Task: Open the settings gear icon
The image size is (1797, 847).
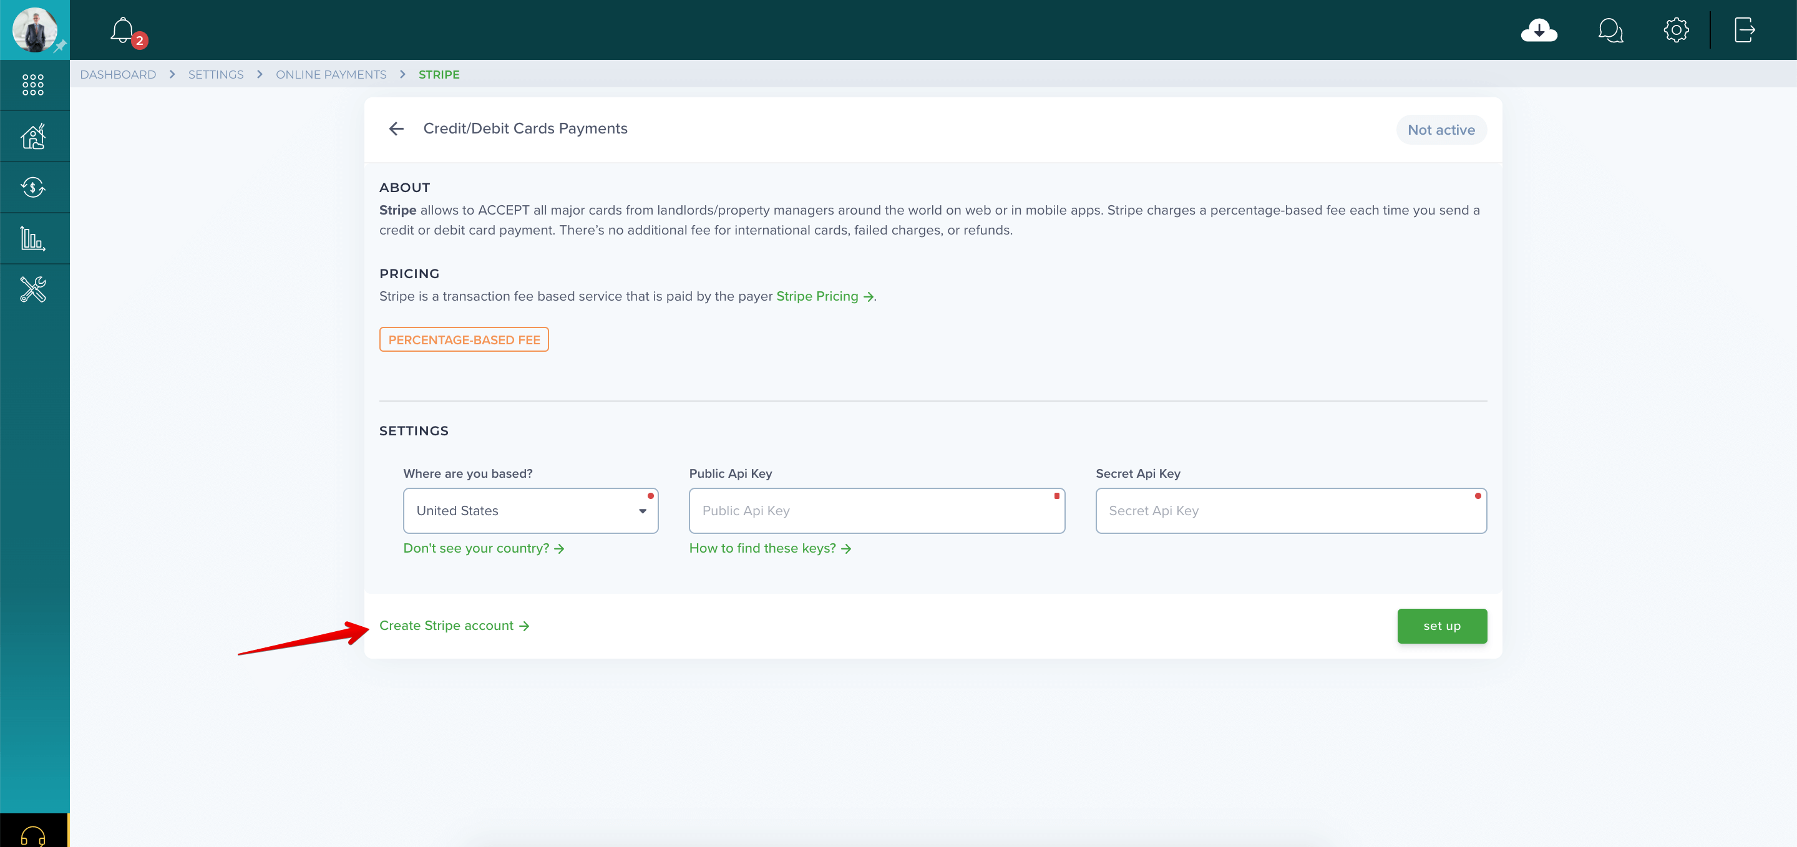Action: pos(1675,30)
